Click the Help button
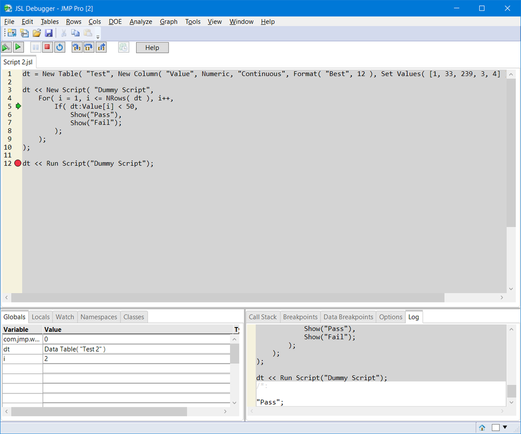Screen dimensions: 521x434 tap(152, 47)
